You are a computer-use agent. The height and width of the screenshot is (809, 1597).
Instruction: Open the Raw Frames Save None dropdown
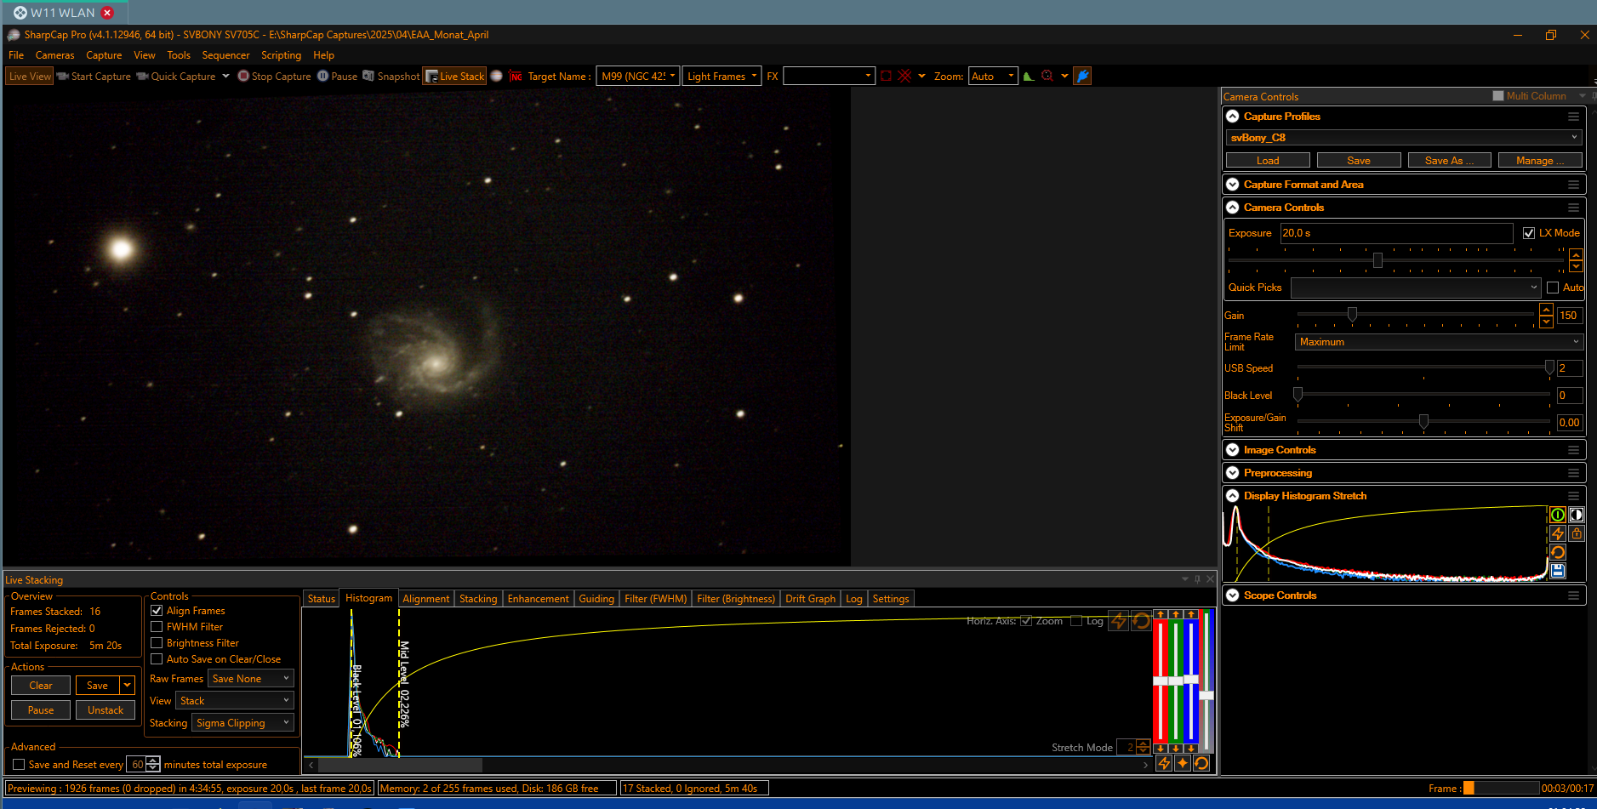point(250,679)
